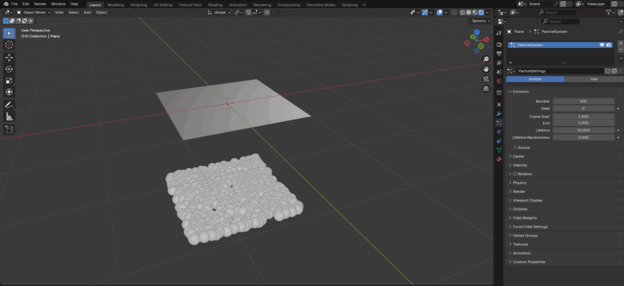
Task: Activate the Annotate pencil tool
Action: [x=9, y=105]
